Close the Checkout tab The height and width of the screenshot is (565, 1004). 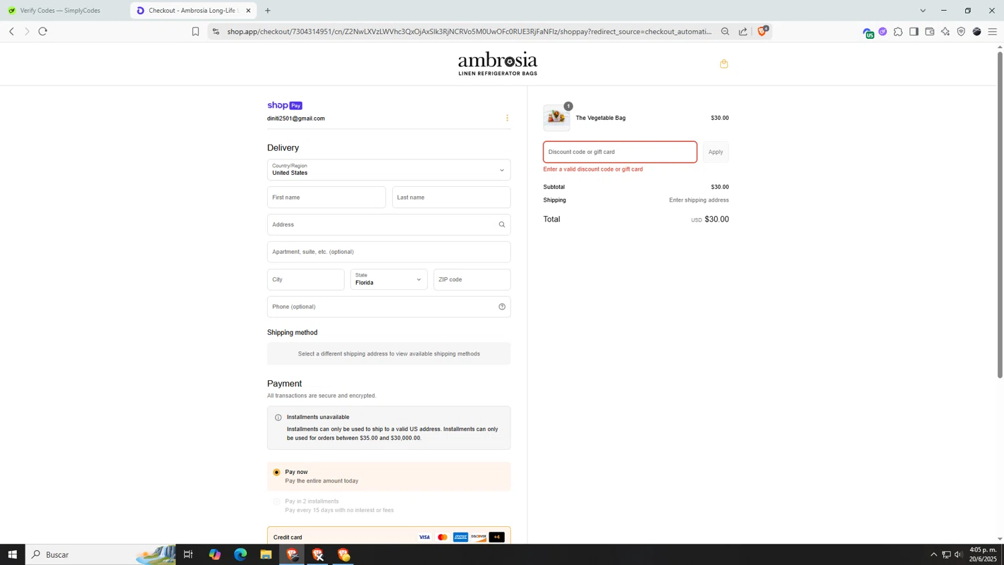coord(248,11)
